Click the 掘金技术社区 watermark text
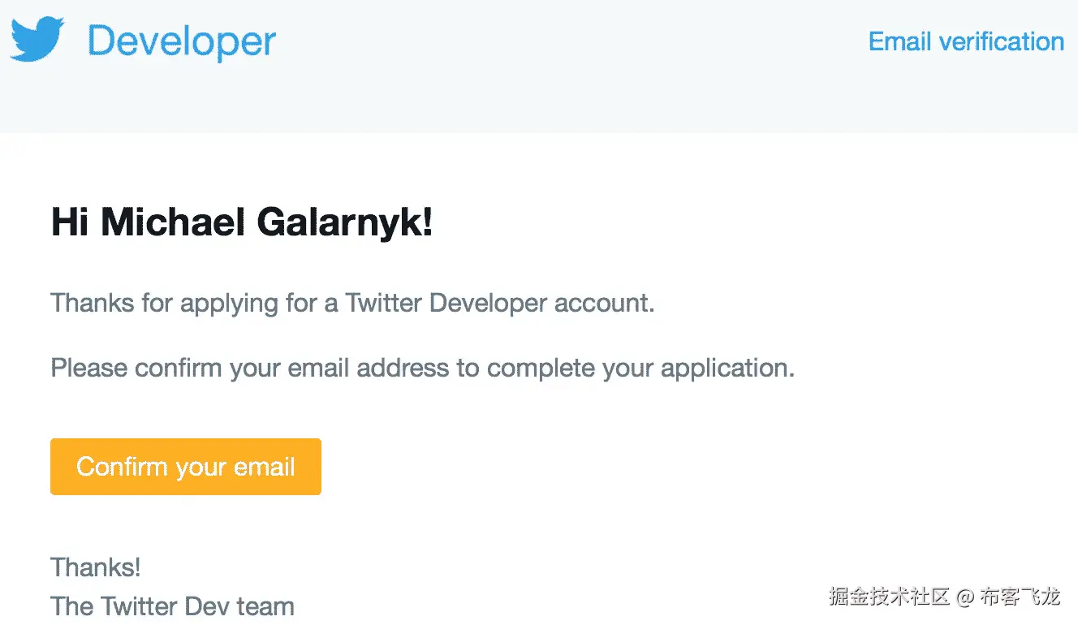The width and height of the screenshot is (1078, 625). (x=889, y=597)
